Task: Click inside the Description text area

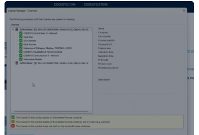Action: click(135, 87)
